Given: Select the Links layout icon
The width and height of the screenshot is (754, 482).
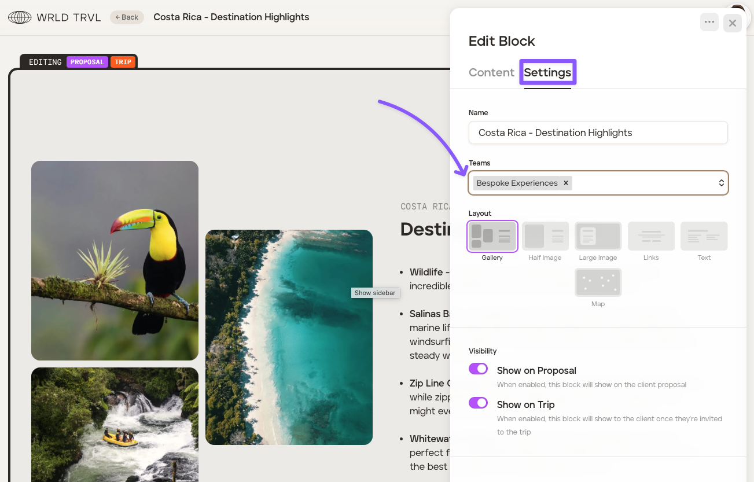Looking at the screenshot, I should tap(651, 236).
